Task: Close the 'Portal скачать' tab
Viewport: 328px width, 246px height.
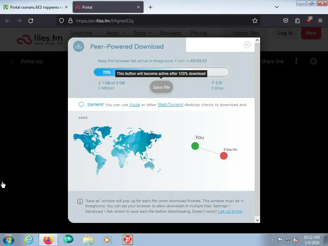Action: pos(66,7)
